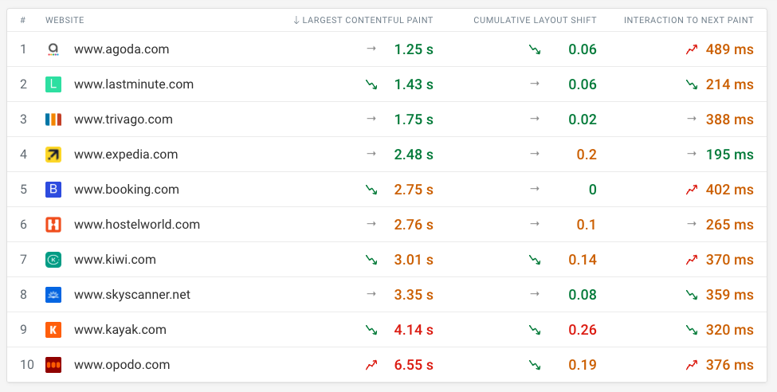Click rank number 10 in the table
The height and width of the screenshot is (392, 777).
tap(27, 365)
